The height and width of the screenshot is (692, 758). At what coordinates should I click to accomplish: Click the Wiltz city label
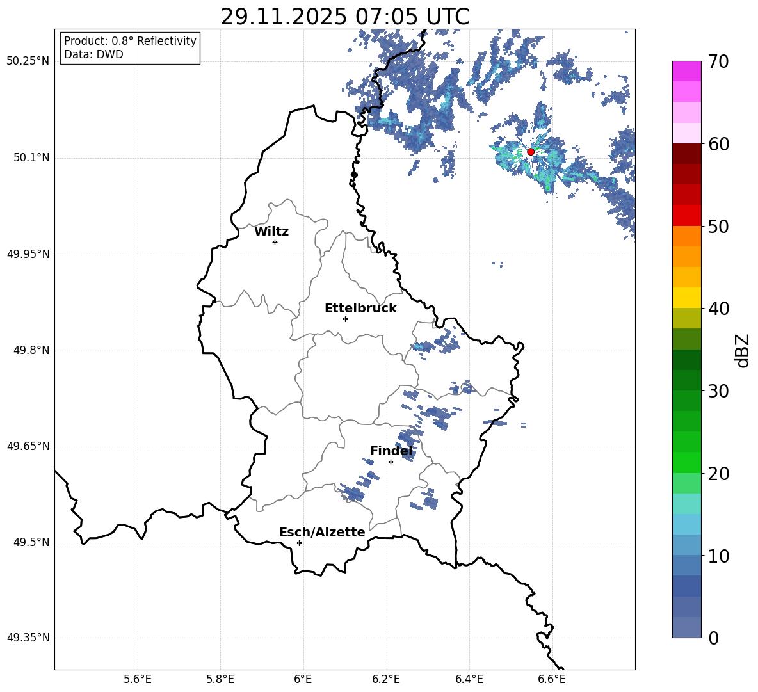[x=271, y=232]
